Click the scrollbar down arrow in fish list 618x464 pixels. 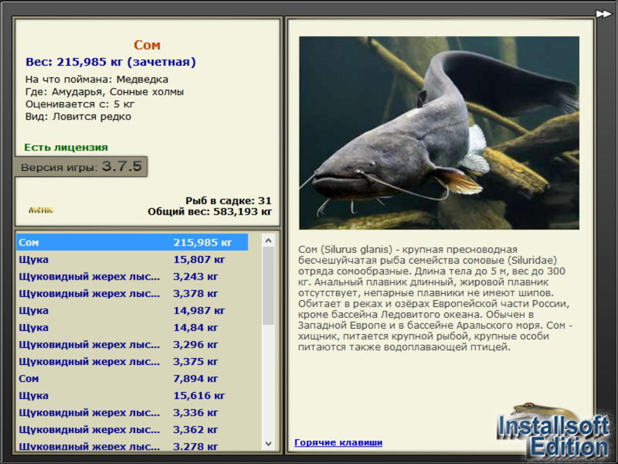[268, 443]
